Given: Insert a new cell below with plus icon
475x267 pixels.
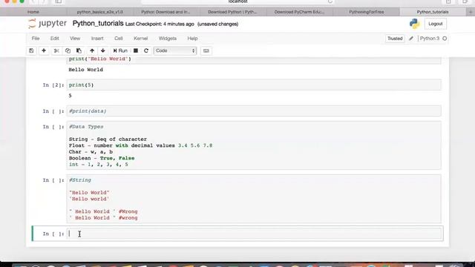Looking at the screenshot, I should [44, 50].
